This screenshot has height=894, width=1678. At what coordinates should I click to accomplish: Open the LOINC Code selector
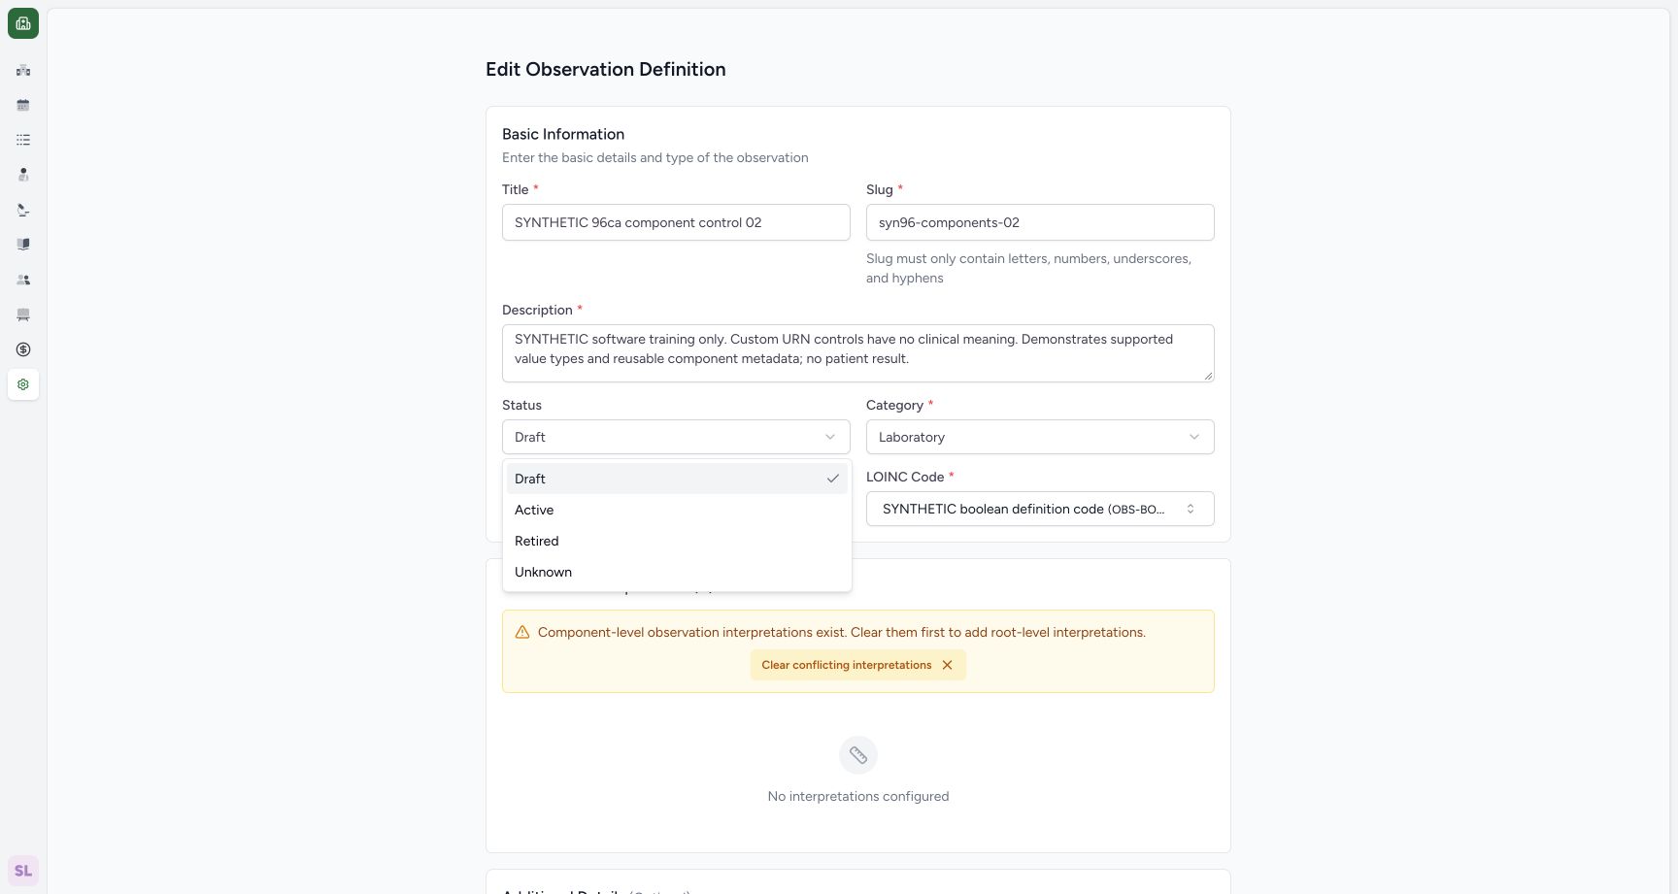[1040, 509]
